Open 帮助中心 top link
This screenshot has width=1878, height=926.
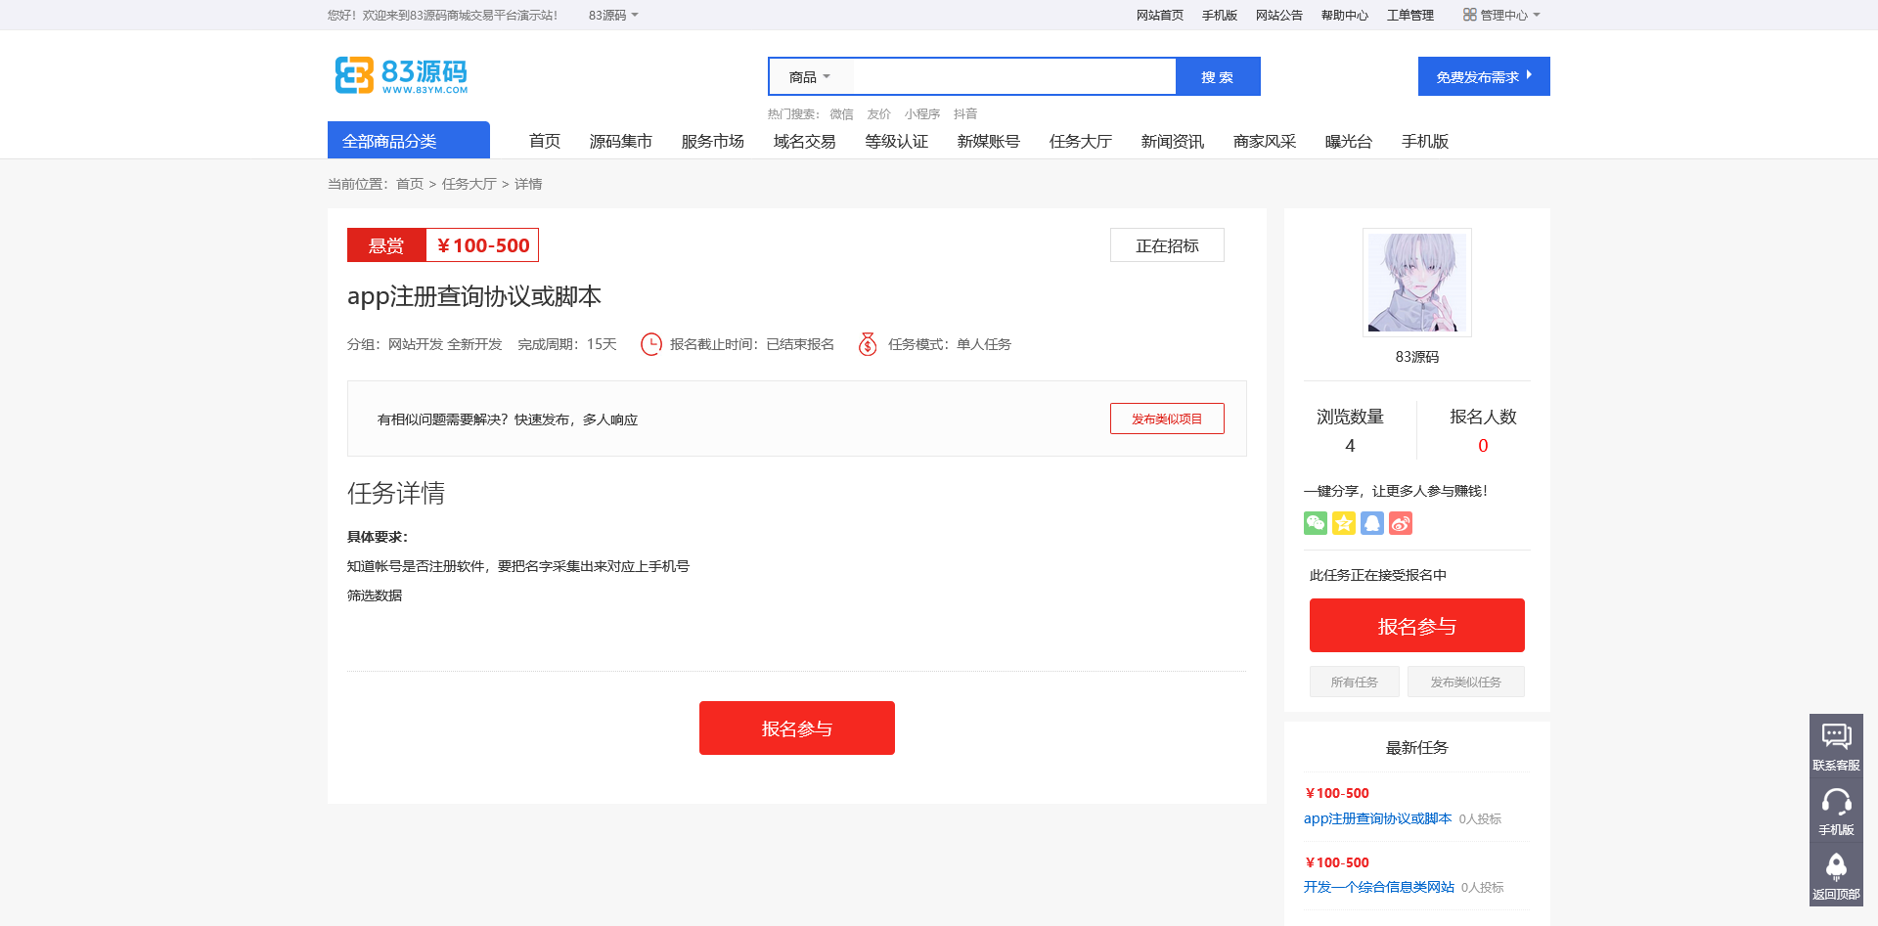pos(1345,15)
